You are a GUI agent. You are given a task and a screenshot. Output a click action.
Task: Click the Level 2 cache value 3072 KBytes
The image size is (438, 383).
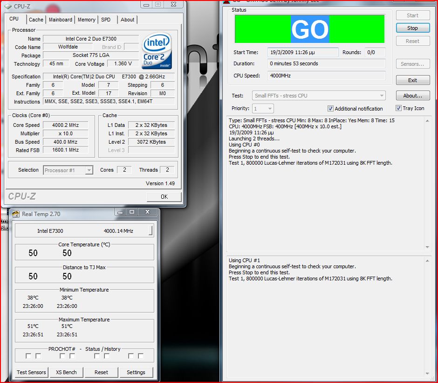point(151,142)
